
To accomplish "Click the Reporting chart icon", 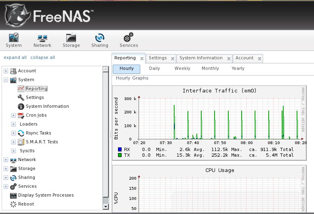I will 21,88.
